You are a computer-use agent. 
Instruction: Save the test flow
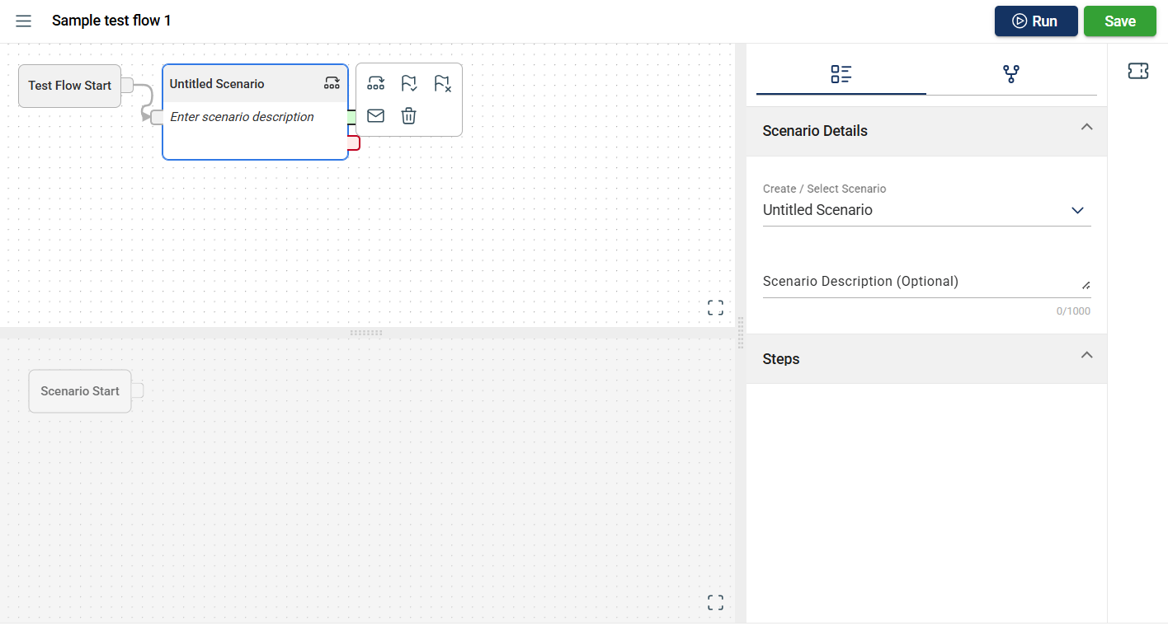pos(1119,21)
